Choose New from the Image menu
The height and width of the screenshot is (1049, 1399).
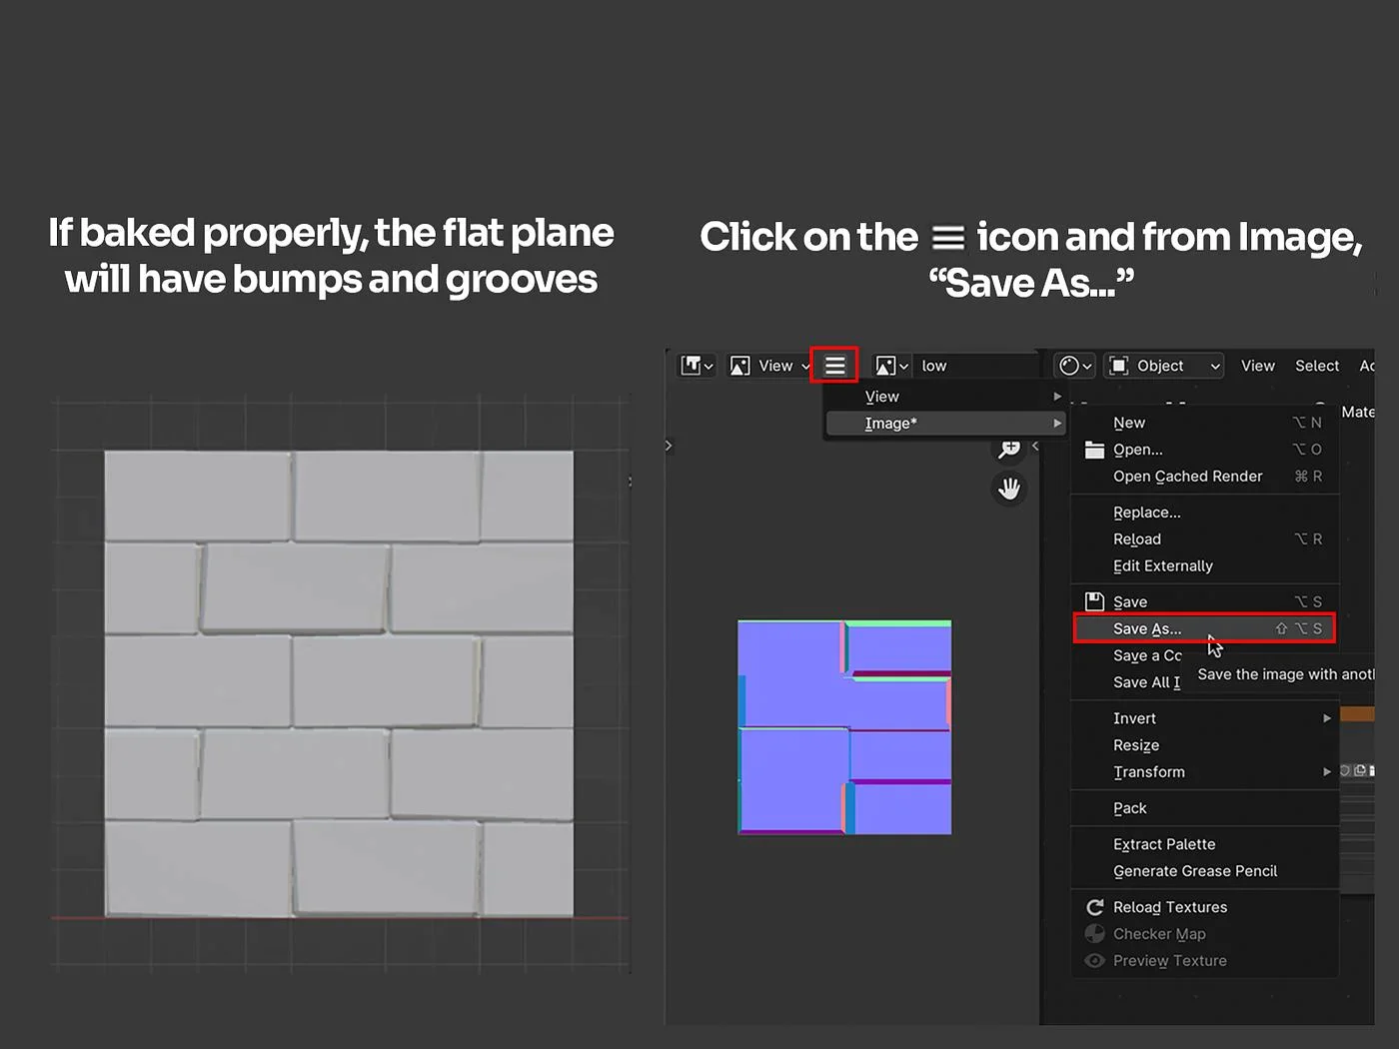tap(1205, 423)
